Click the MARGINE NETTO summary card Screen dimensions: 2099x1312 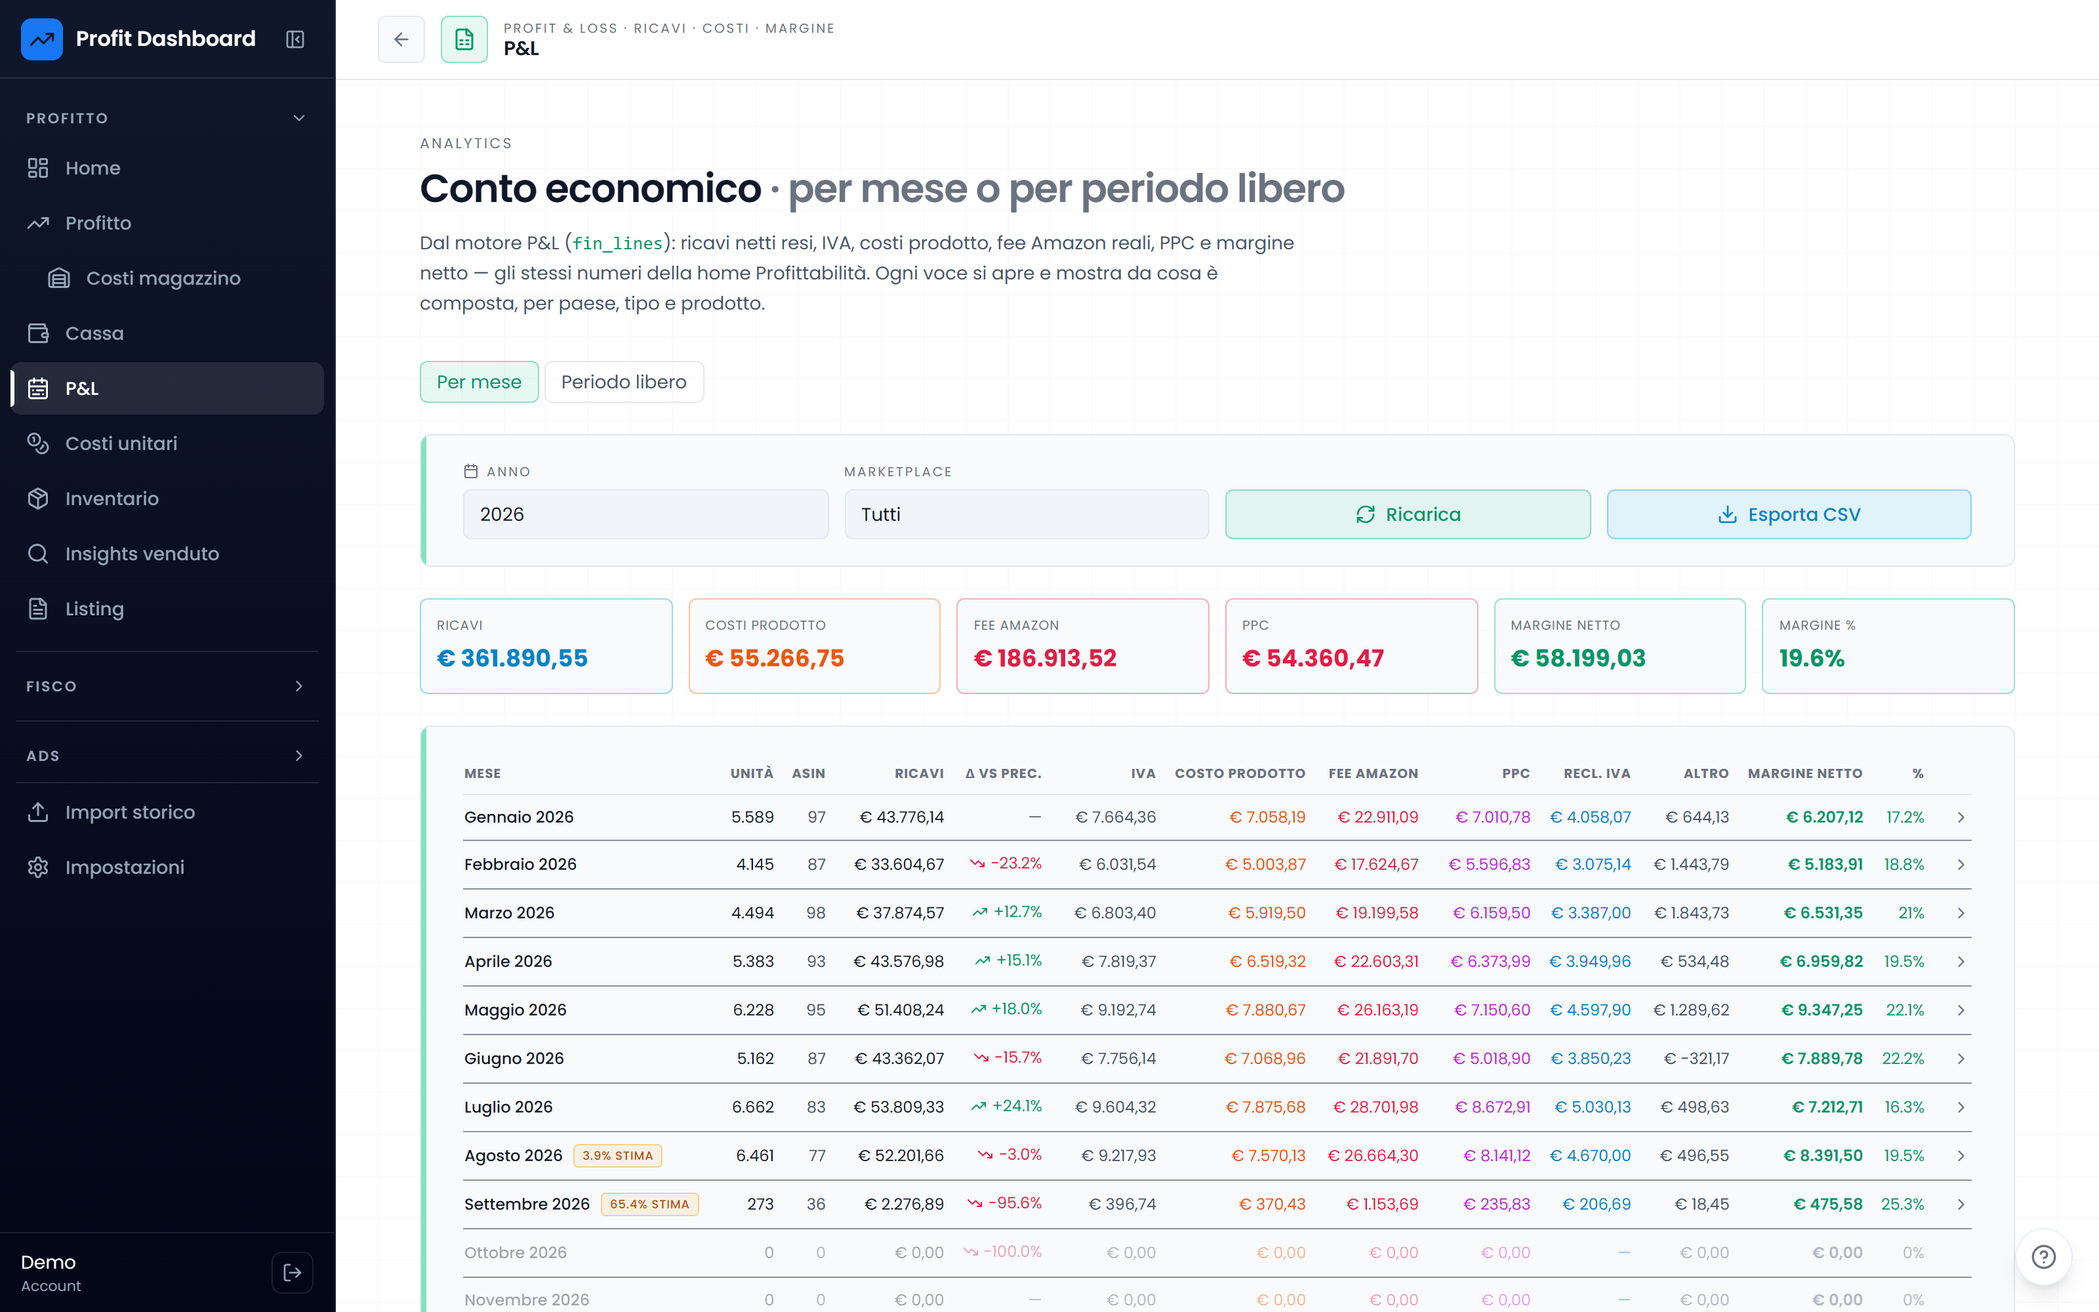point(1620,646)
